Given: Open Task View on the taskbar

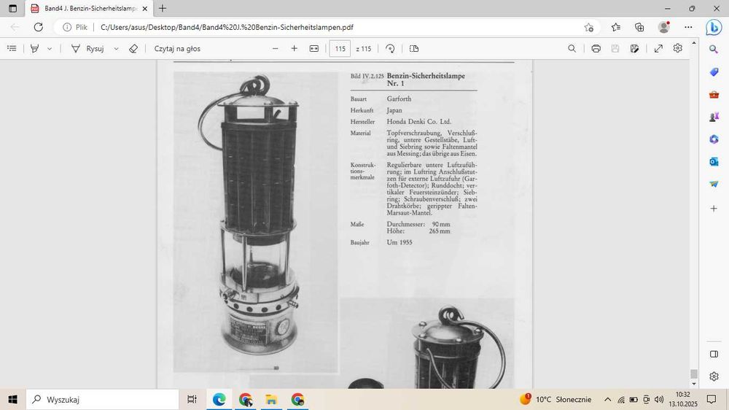Looking at the screenshot, I should pos(192,399).
